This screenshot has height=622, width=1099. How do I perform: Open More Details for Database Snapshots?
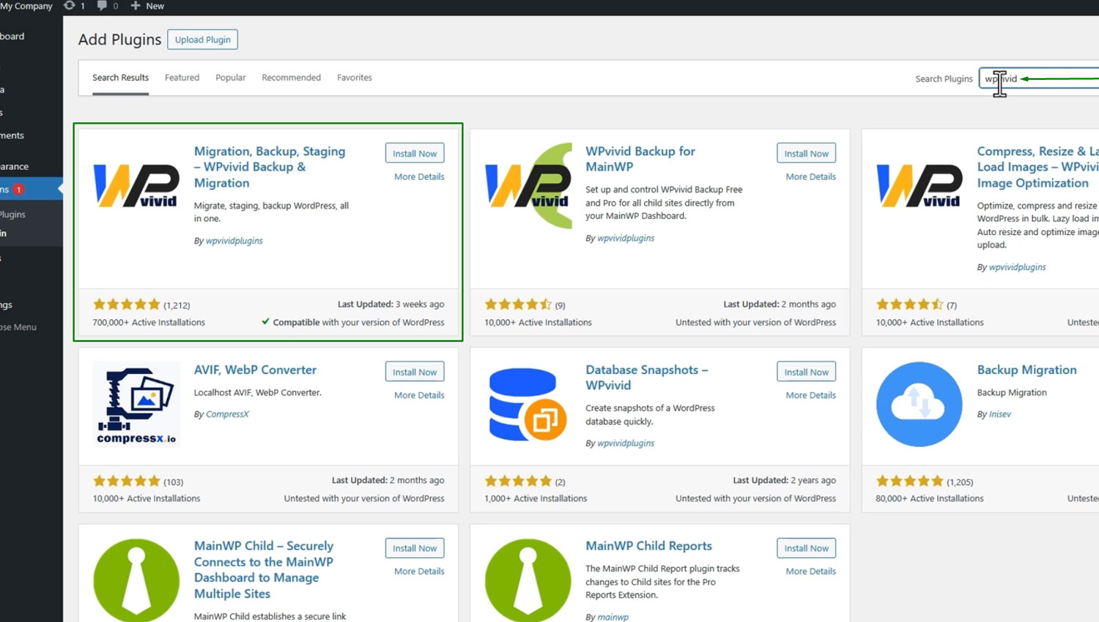[810, 395]
